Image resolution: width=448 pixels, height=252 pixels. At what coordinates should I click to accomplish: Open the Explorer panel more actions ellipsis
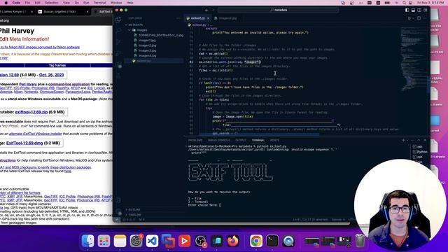pos(178,18)
